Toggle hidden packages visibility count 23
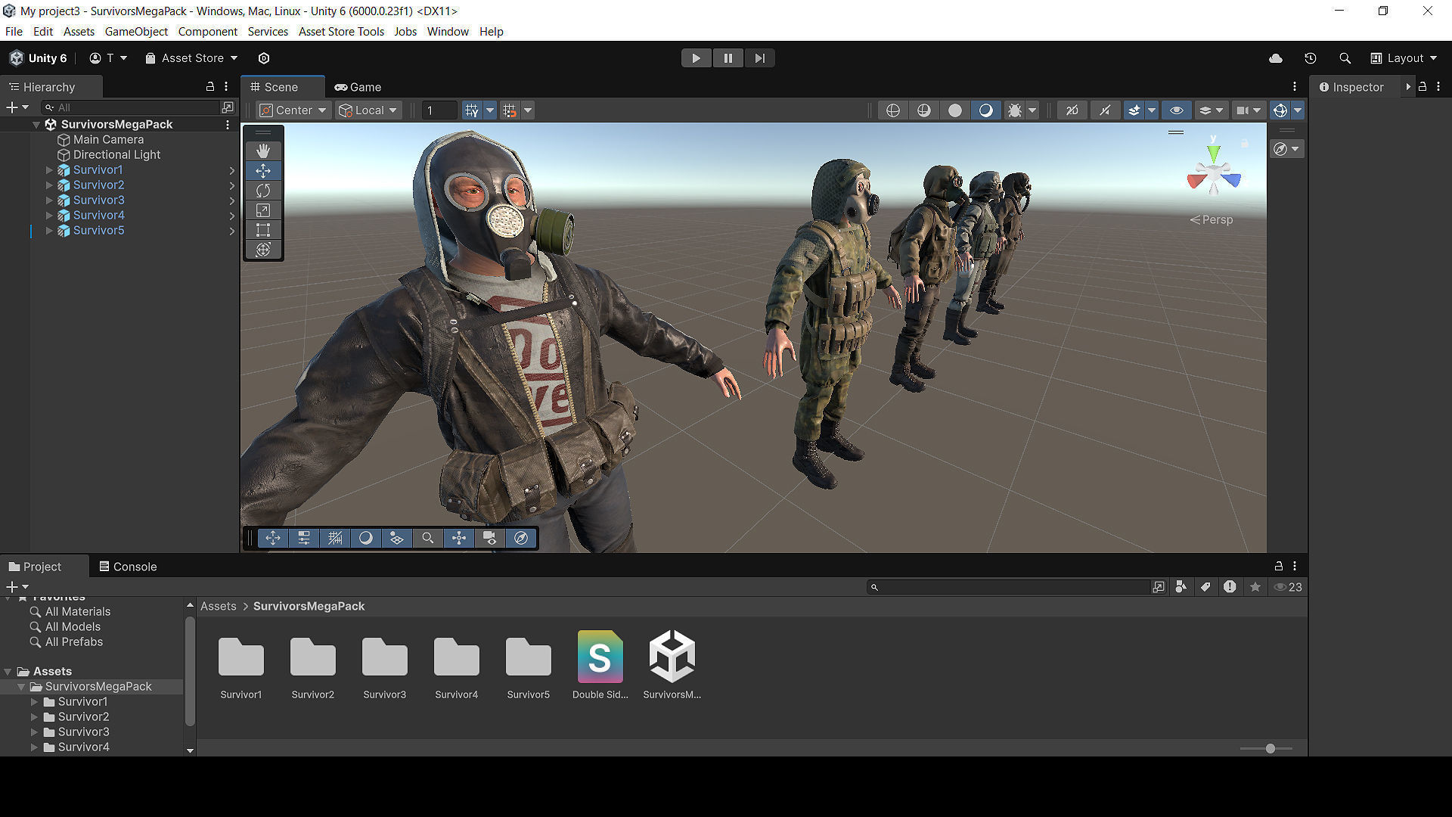Screen dimensions: 1452x817 click(1289, 587)
